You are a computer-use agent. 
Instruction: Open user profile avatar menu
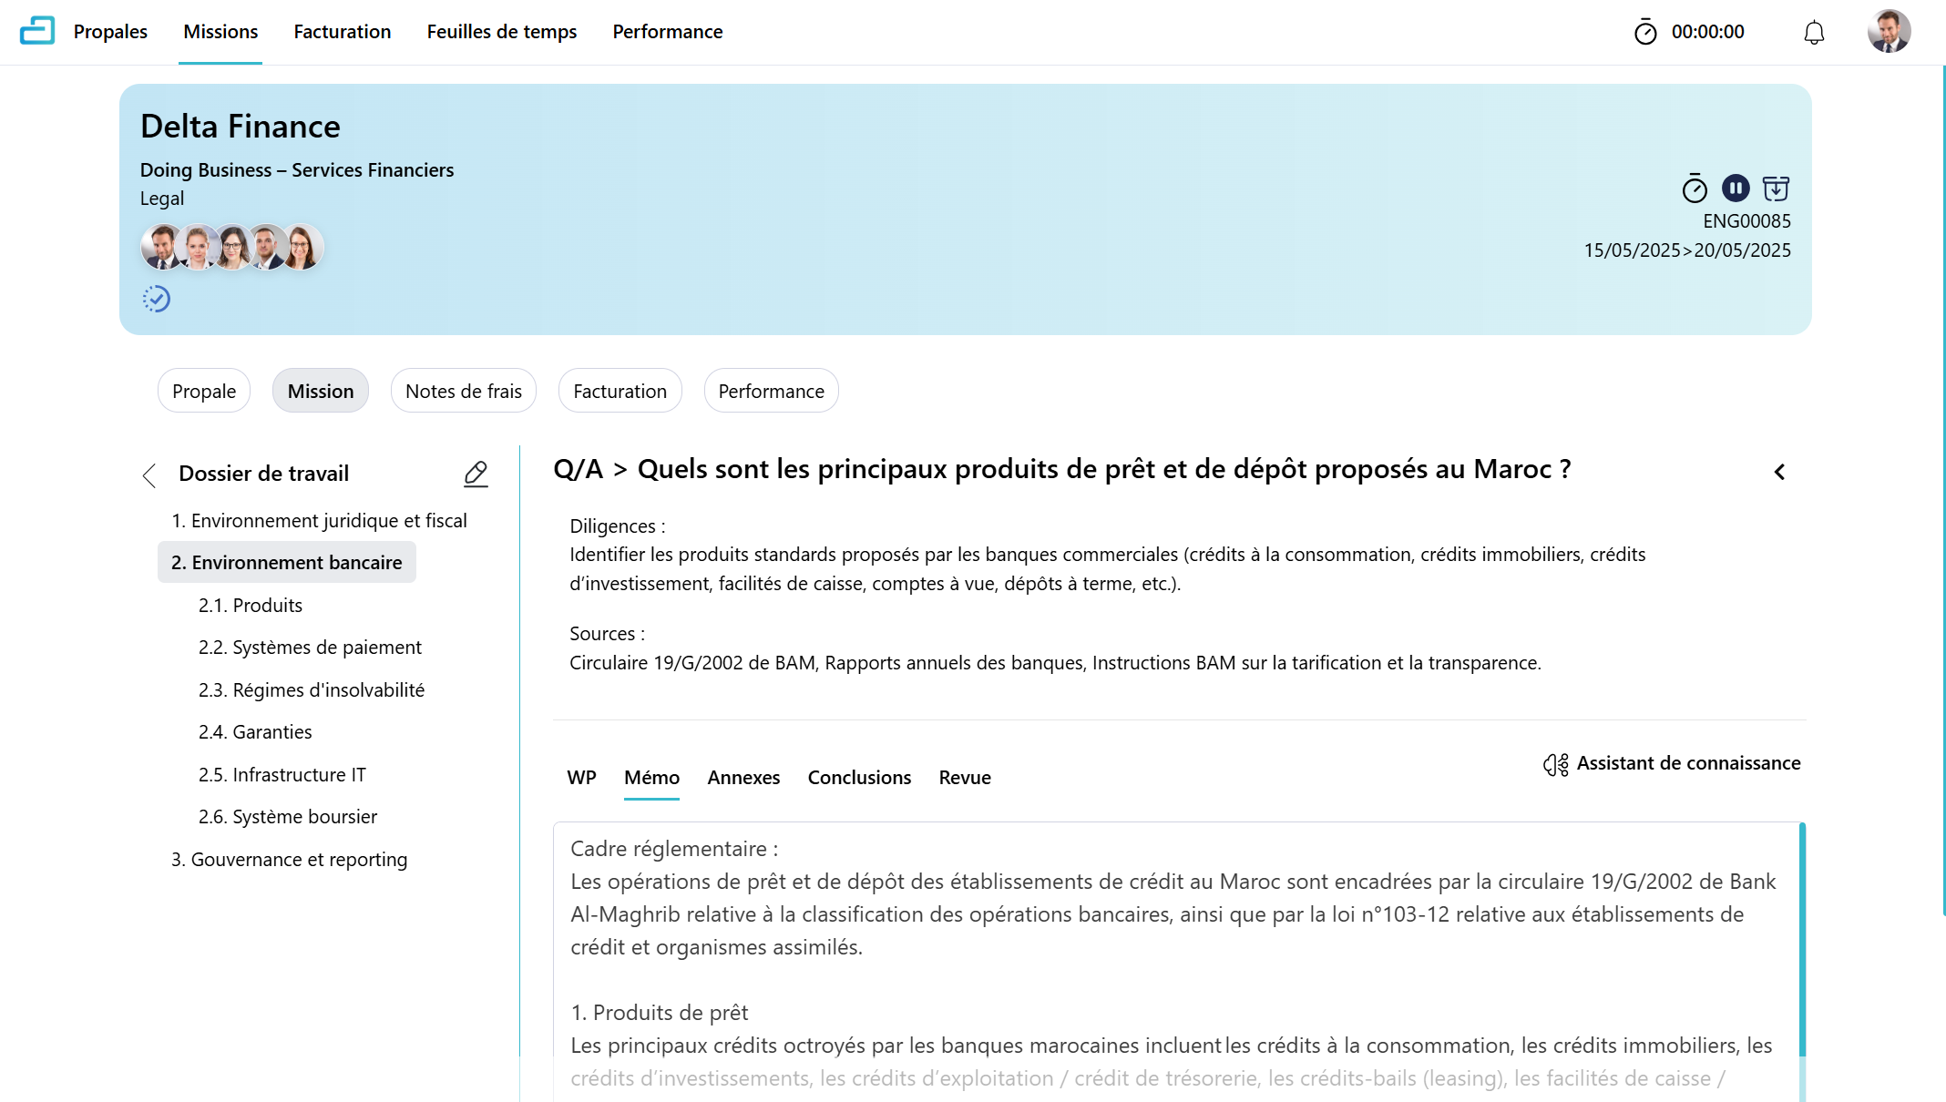[1889, 32]
